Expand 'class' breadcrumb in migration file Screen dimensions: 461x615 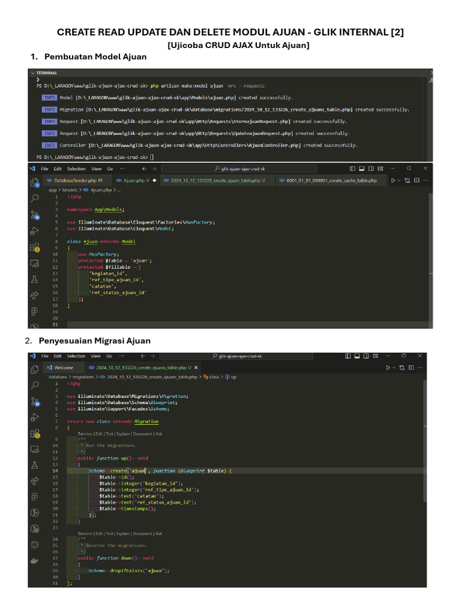click(214, 377)
